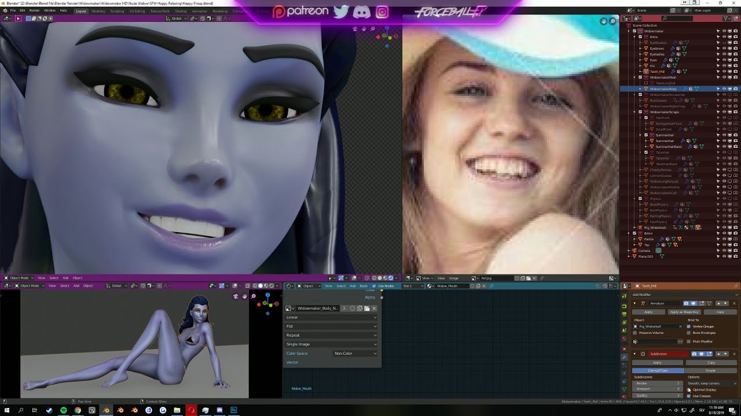Open the outliner filter funnel icon
Screen dimensions: 741x416
pyautogui.click(x=727, y=18)
